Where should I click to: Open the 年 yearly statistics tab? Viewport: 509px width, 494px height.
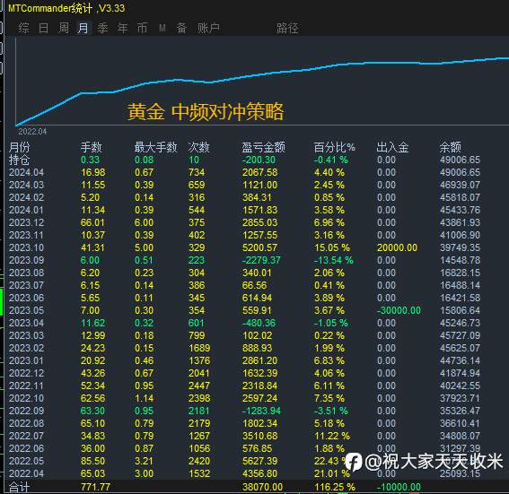click(122, 28)
